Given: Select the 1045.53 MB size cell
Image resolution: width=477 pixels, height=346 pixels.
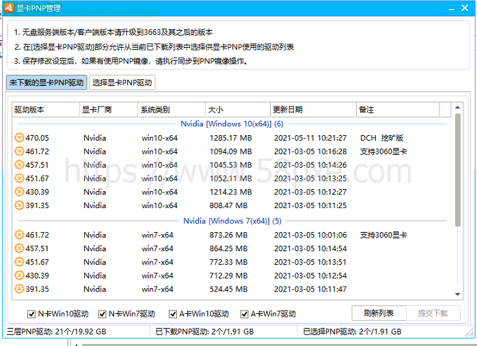Looking at the screenshot, I should coord(230,165).
